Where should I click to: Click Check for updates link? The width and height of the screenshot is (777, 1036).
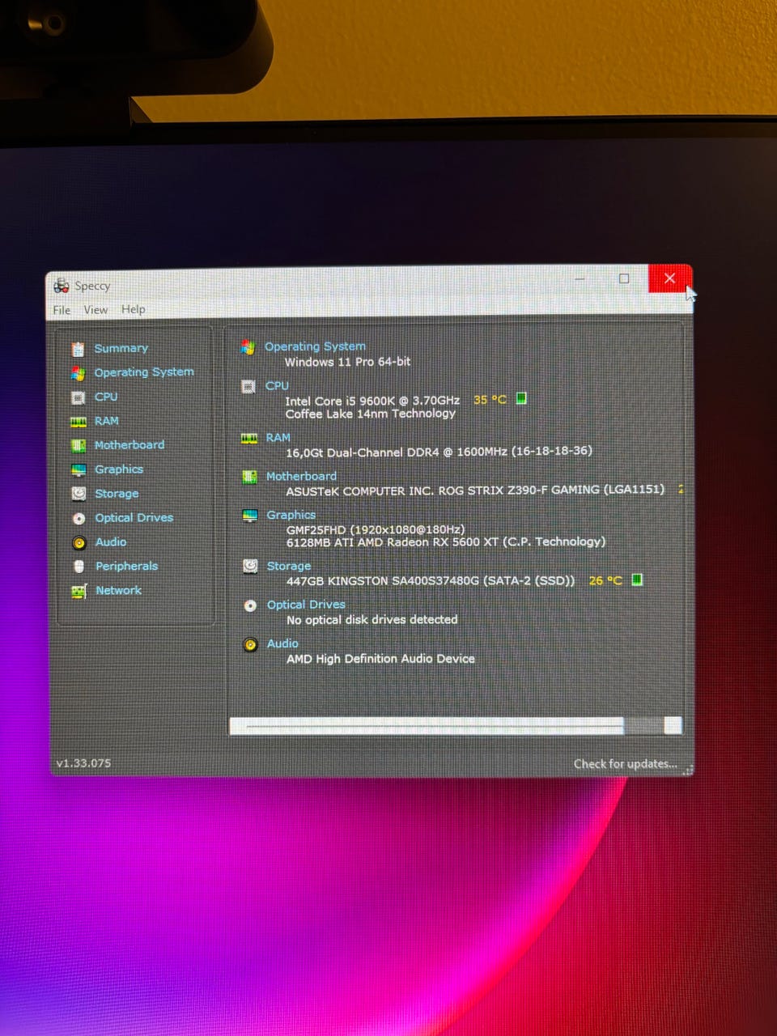pyautogui.click(x=625, y=764)
